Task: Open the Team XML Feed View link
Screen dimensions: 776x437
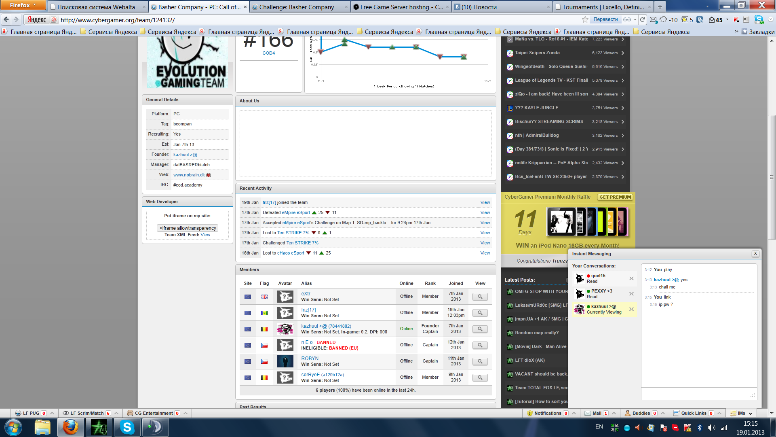Action: 205,235
